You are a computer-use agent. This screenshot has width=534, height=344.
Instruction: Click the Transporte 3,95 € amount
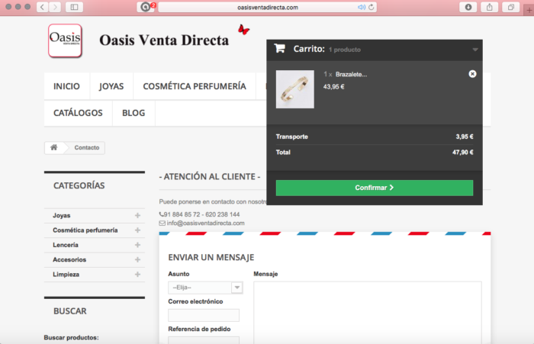click(x=465, y=137)
